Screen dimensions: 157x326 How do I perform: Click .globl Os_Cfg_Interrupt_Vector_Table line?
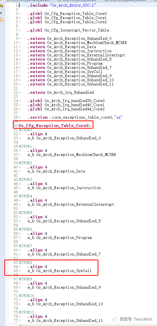[x=68, y=30]
